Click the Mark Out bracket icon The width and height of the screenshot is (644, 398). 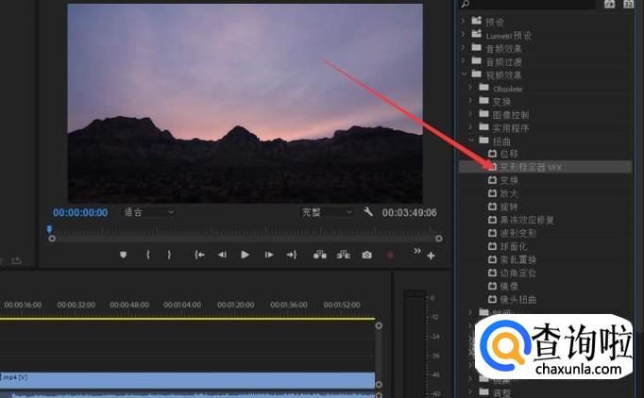169,255
